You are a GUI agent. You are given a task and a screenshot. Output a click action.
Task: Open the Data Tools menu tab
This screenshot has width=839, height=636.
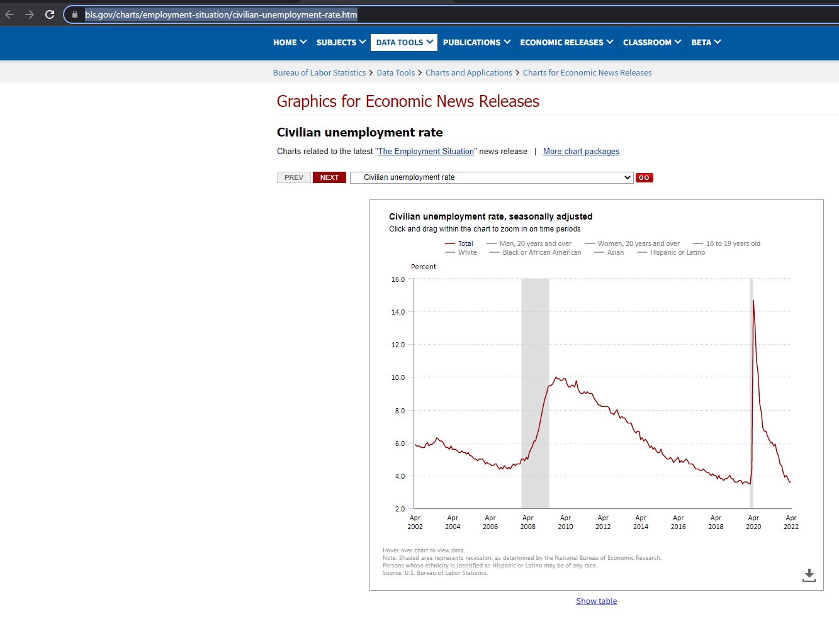(404, 42)
